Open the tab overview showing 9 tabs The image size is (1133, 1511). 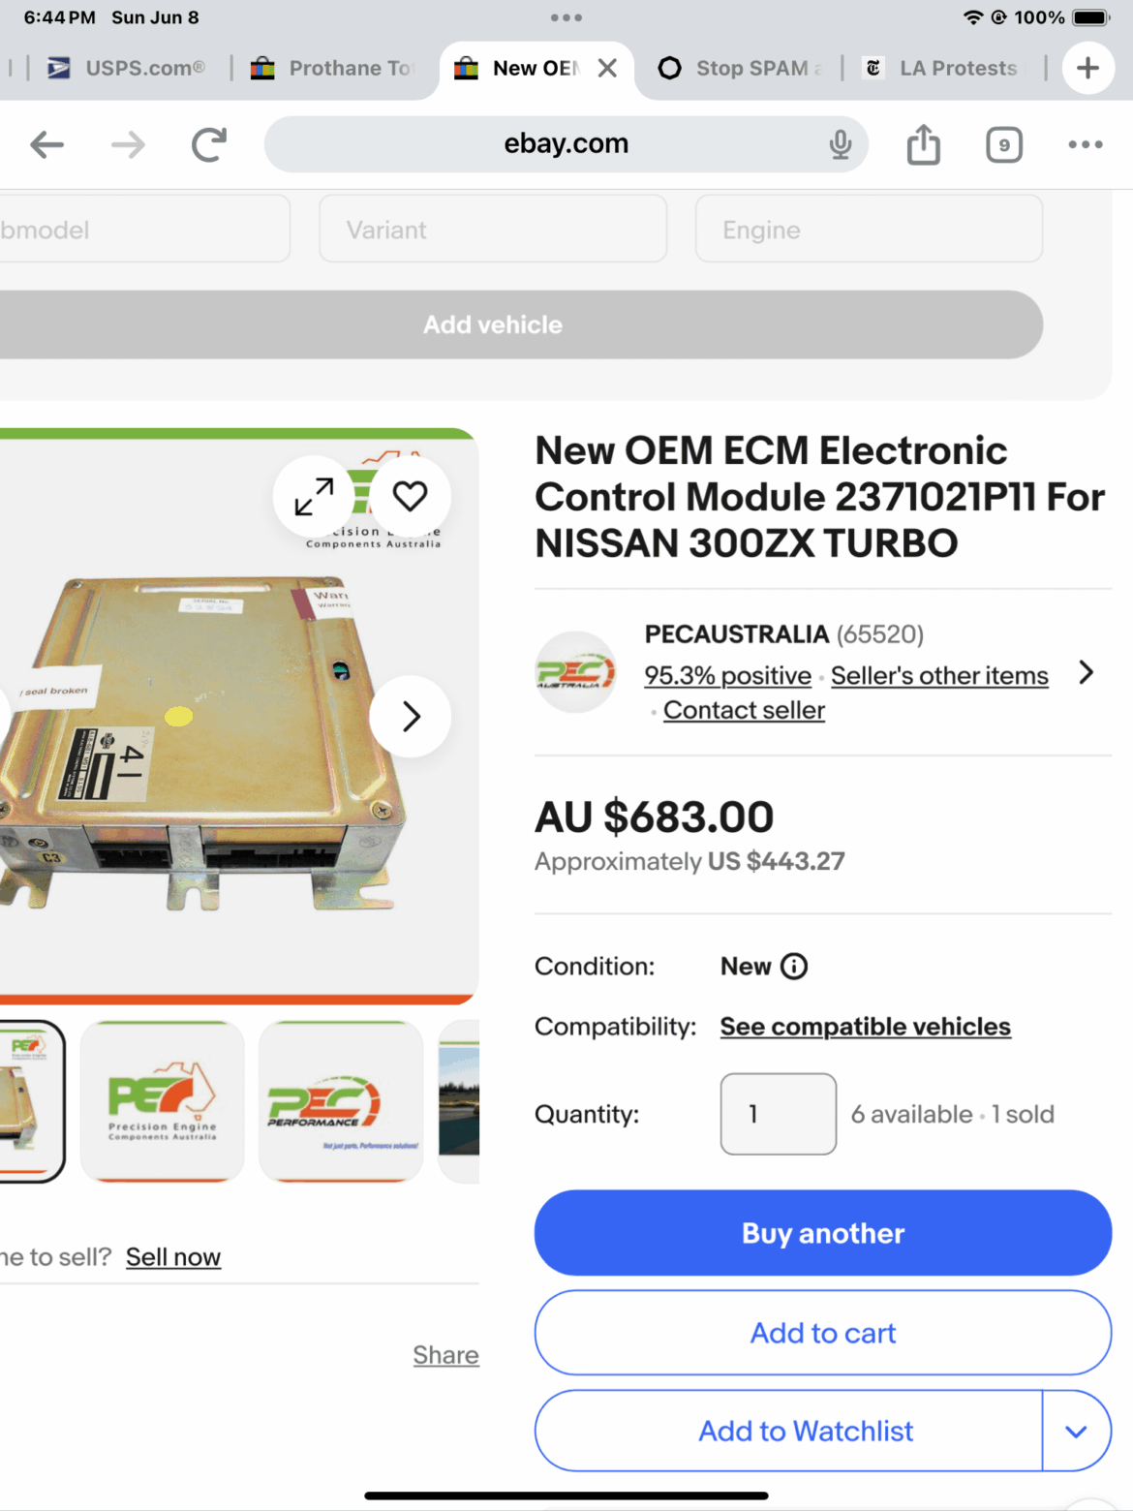pos(1003,143)
